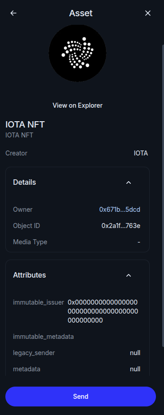
Task: Click the Asset page title
Action: click(x=81, y=13)
